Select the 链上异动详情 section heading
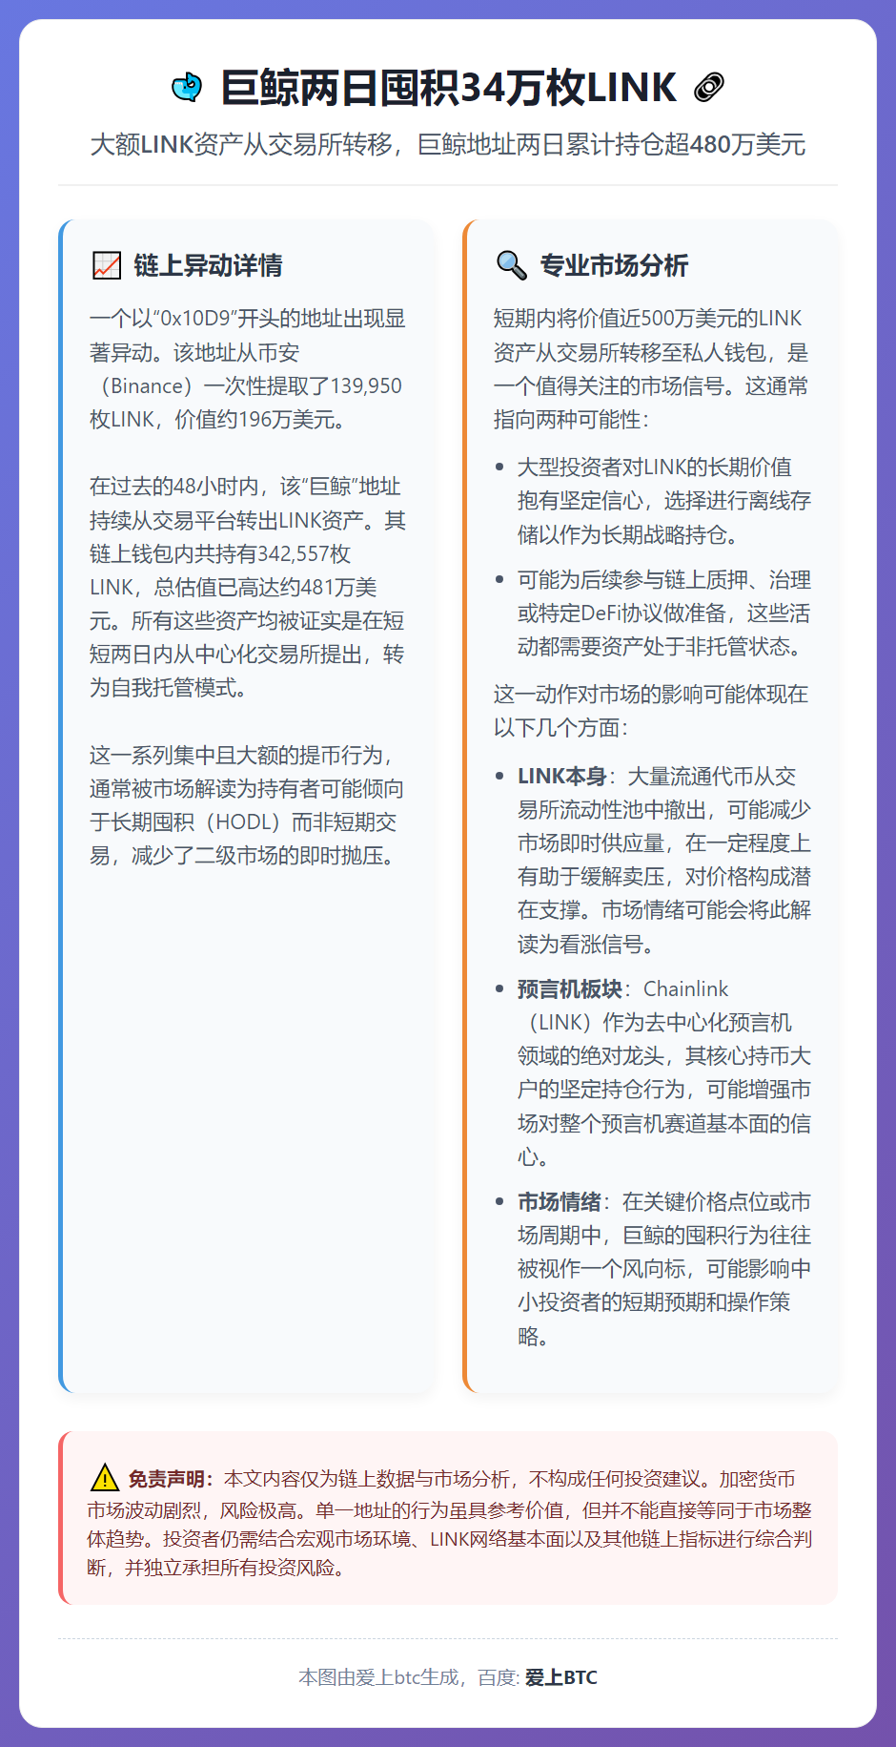 pos(208,265)
